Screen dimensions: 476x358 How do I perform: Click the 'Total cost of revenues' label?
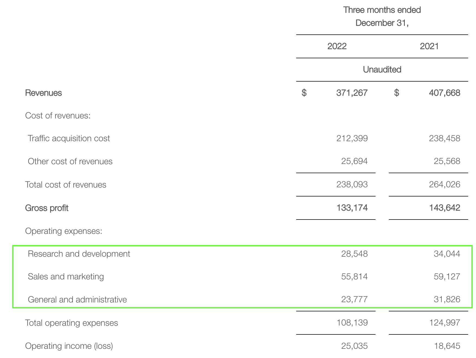coord(66,185)
